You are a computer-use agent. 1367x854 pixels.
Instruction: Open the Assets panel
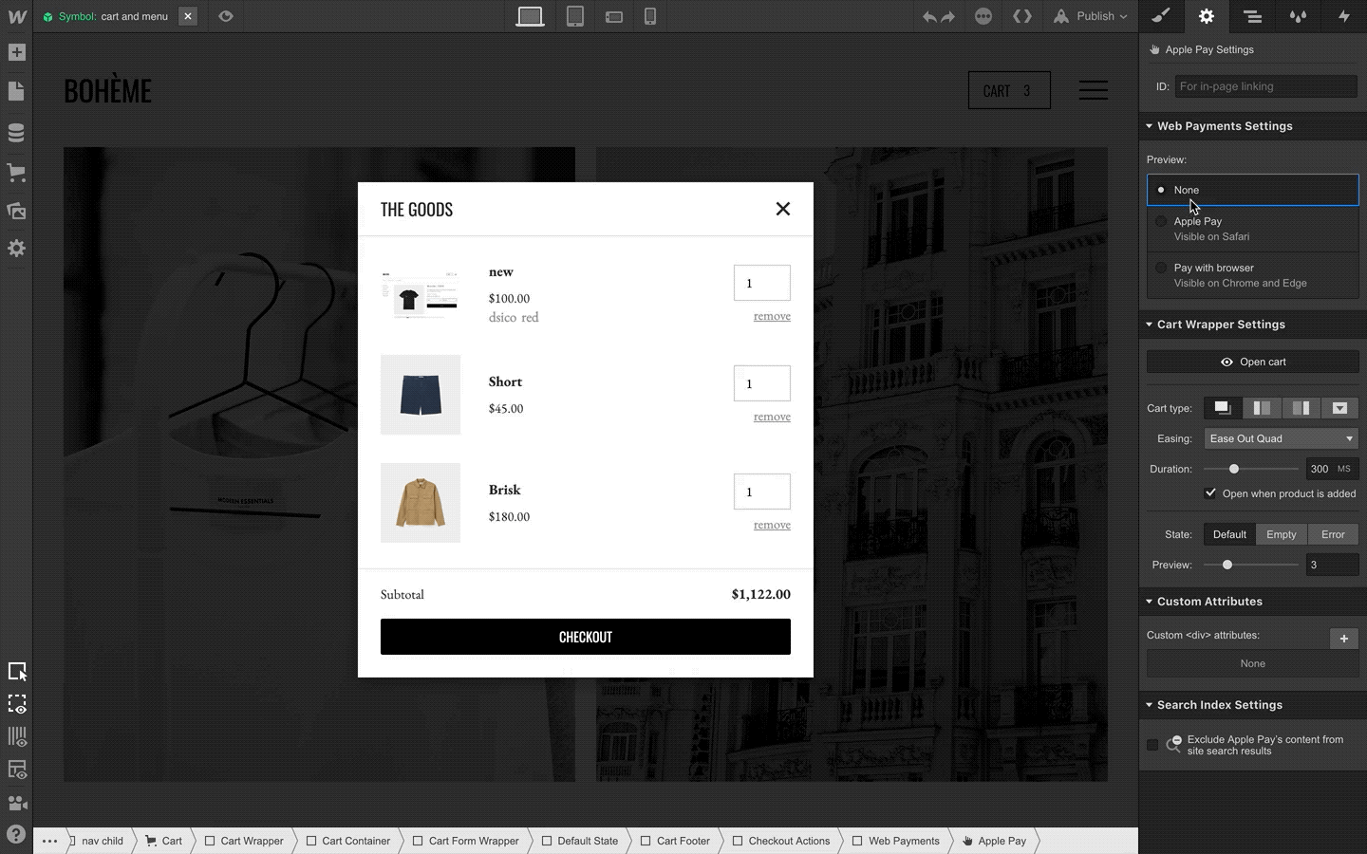(x=16, y=211)
